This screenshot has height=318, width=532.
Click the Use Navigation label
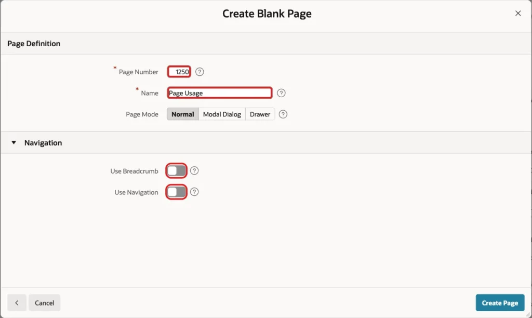click(136, 192)
